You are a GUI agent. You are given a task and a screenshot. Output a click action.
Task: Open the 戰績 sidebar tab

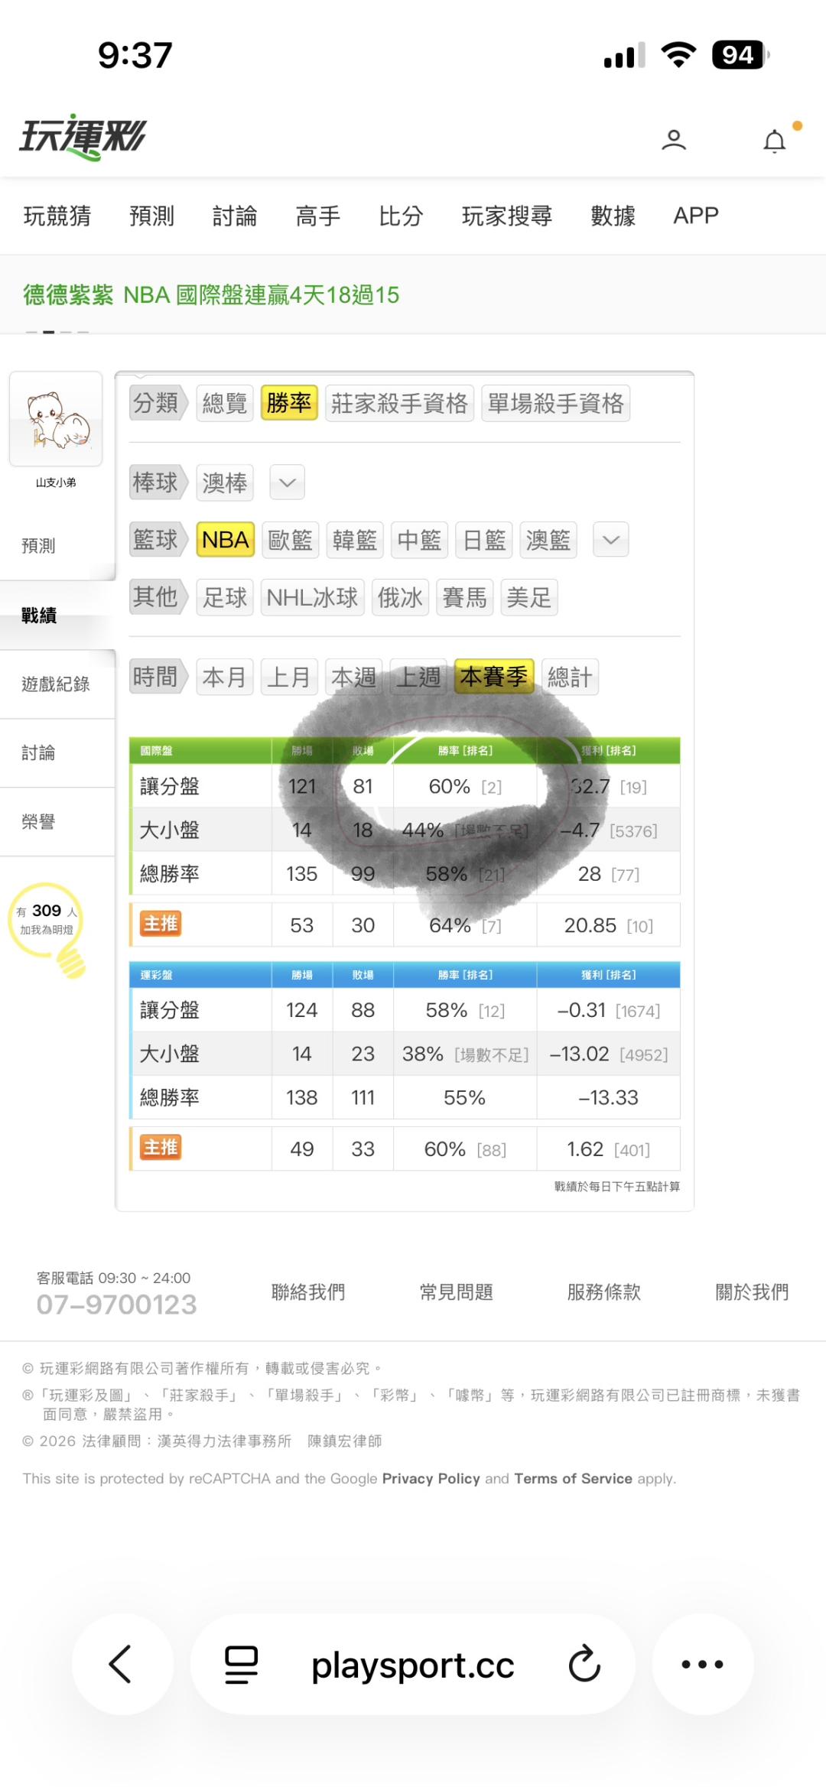click(57, 615)
